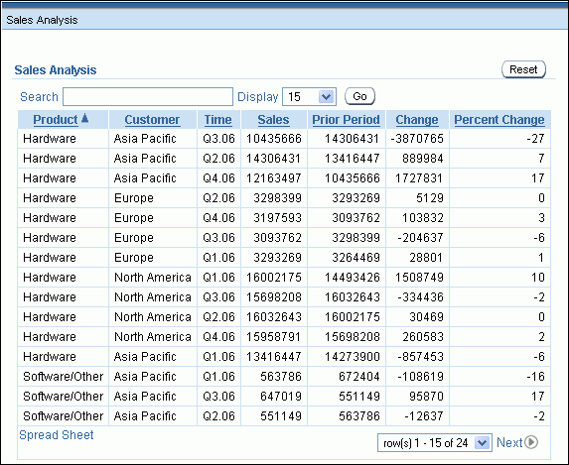
Task: Click the Reset button
Action: pos(523,69)
